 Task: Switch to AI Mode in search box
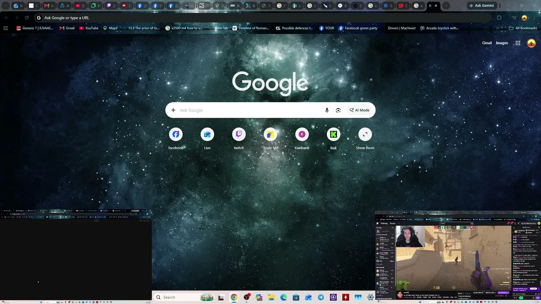click(x=360, y=110)
